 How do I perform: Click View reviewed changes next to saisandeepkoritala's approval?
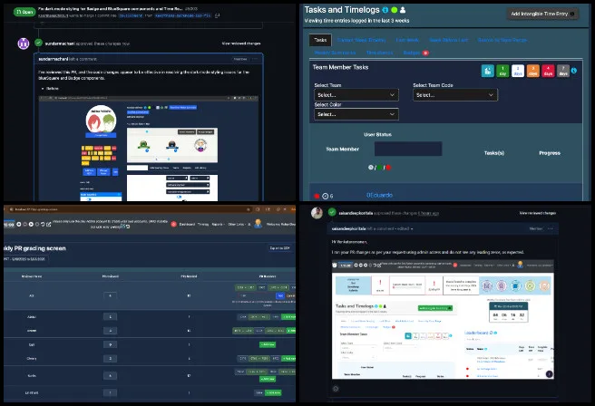537,213
